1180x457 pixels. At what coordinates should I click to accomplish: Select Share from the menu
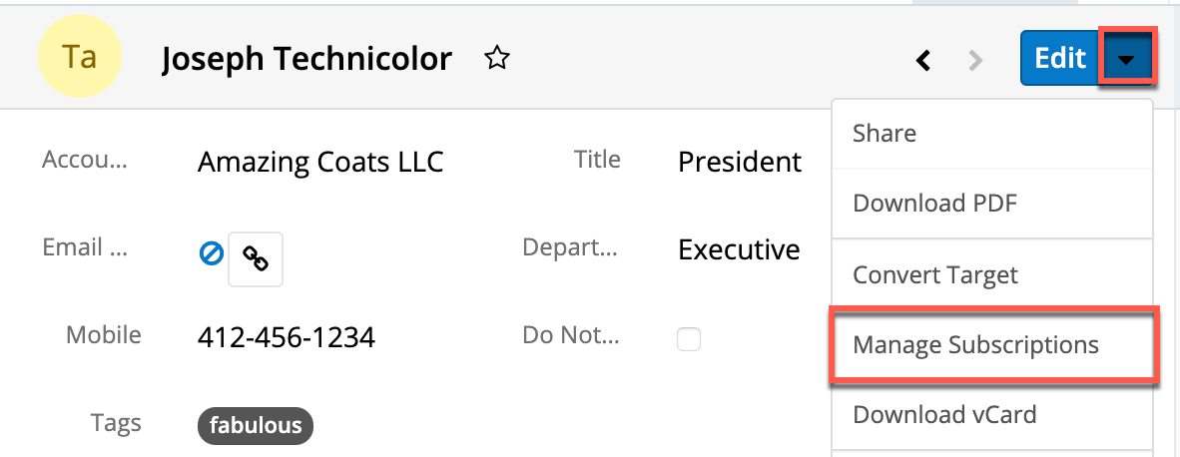pyautogui.click(x=885, y=134)
